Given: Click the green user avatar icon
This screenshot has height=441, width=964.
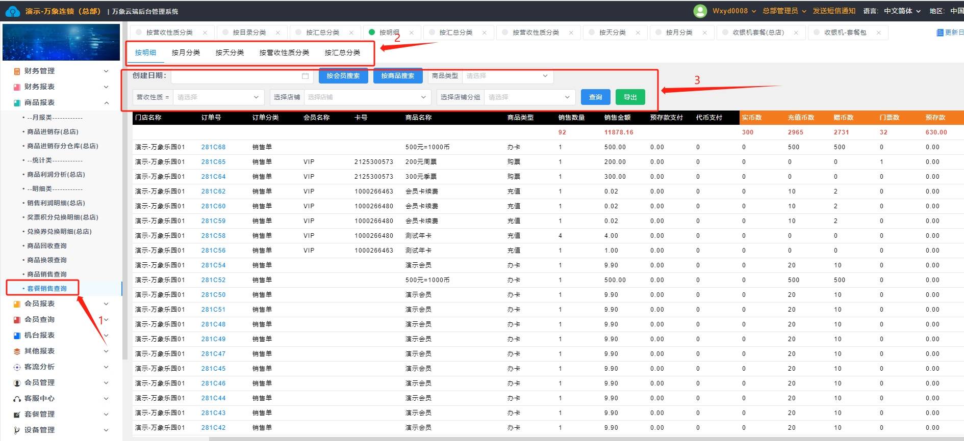Looking at the screenshot, I should (x=700, y=11).
